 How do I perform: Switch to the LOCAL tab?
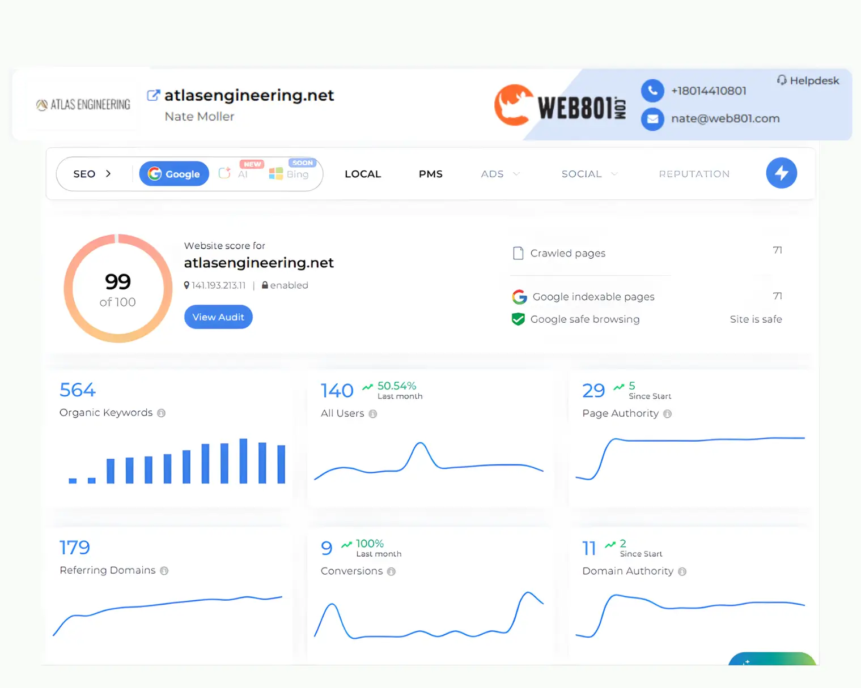coord(362,174)
